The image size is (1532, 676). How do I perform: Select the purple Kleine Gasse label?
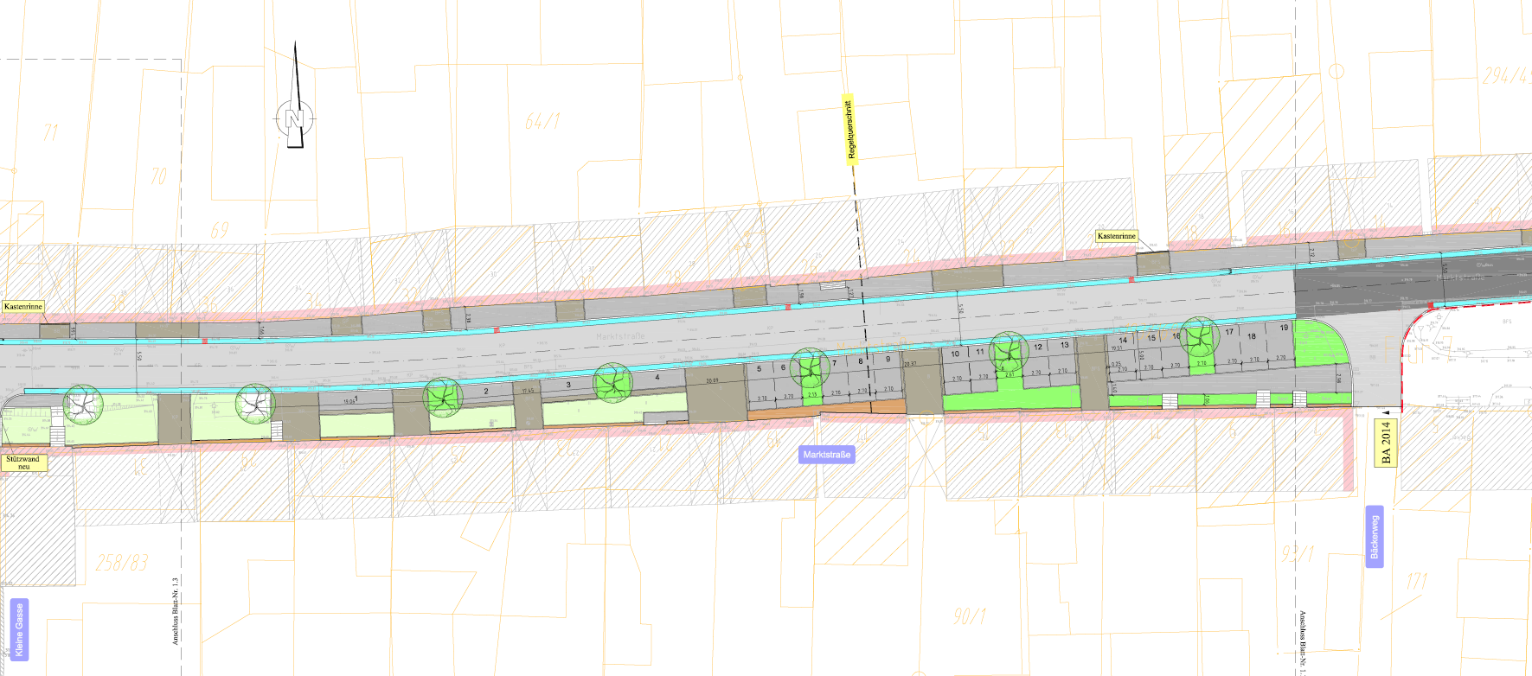pyautogui.click(x=19, y=629)
